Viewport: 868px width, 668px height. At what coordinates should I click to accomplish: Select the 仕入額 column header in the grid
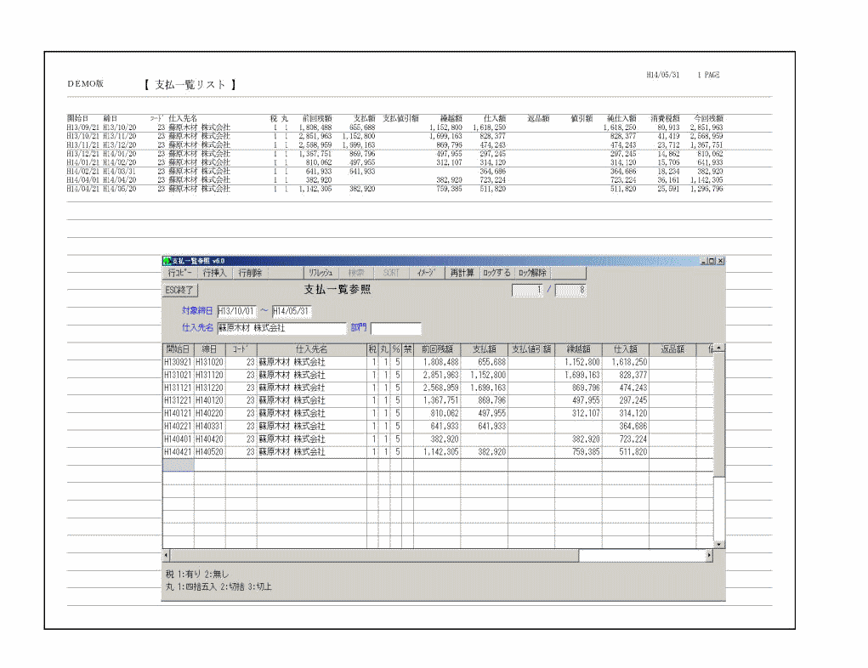point(625,349)
